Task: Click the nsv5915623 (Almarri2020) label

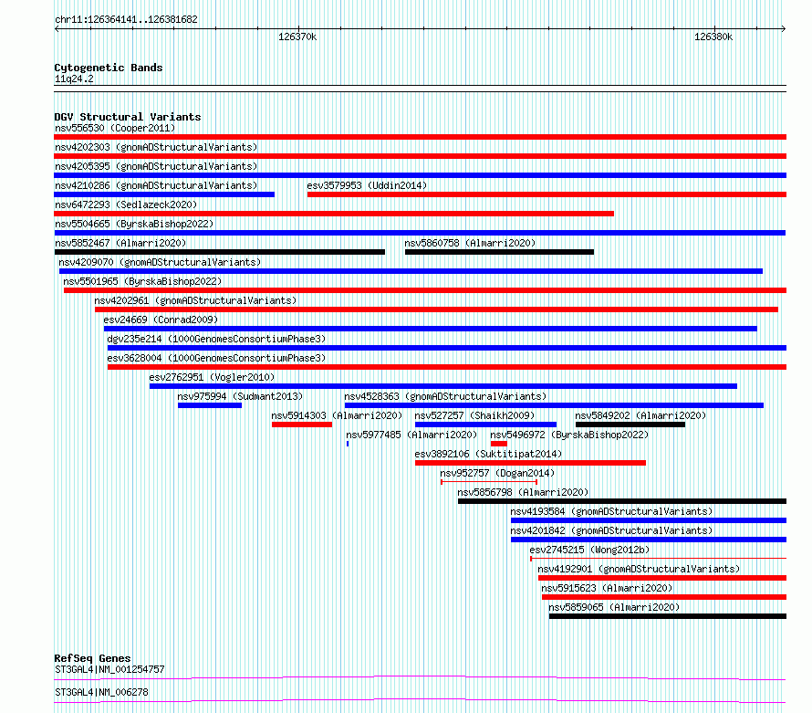Action: 607,588
